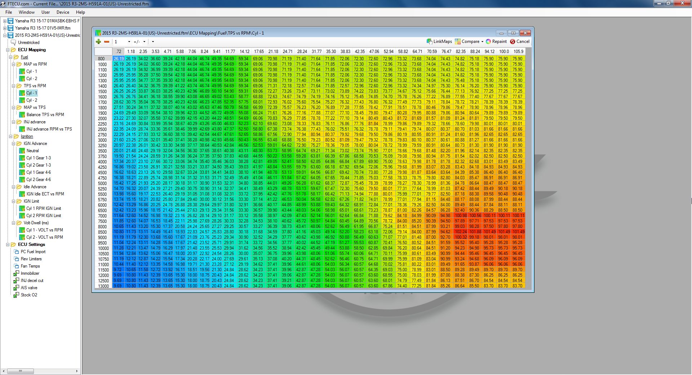Toggle the AIS valve setting

pos(29,288)
